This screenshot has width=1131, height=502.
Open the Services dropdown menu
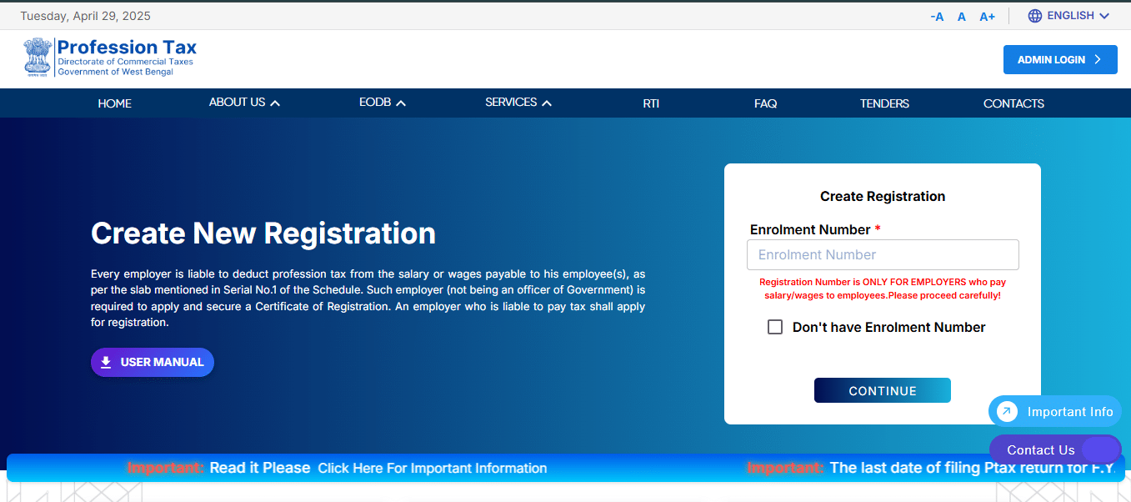tap(518, 103)
